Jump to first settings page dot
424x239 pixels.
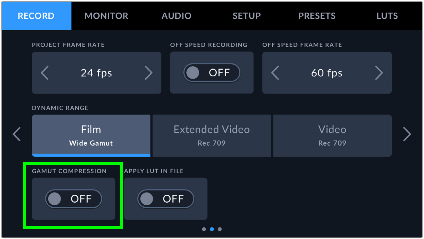pos(204,229)
